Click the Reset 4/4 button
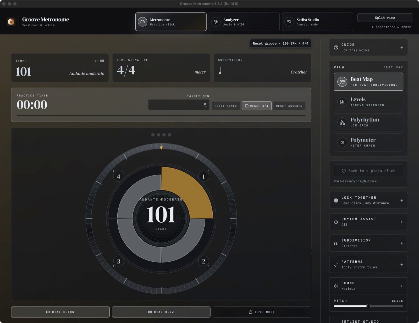 257,106
